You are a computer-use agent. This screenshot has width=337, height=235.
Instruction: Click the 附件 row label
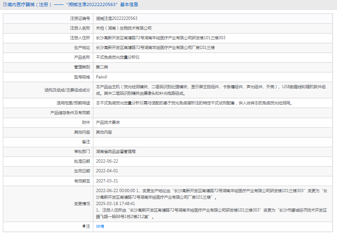(x=86, y=123)
